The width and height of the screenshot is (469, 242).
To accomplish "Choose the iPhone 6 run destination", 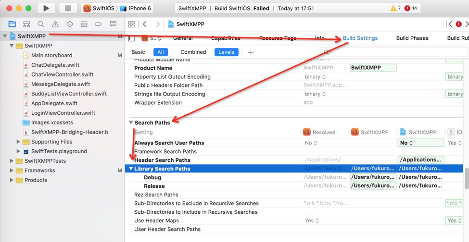I will point(136,8).
